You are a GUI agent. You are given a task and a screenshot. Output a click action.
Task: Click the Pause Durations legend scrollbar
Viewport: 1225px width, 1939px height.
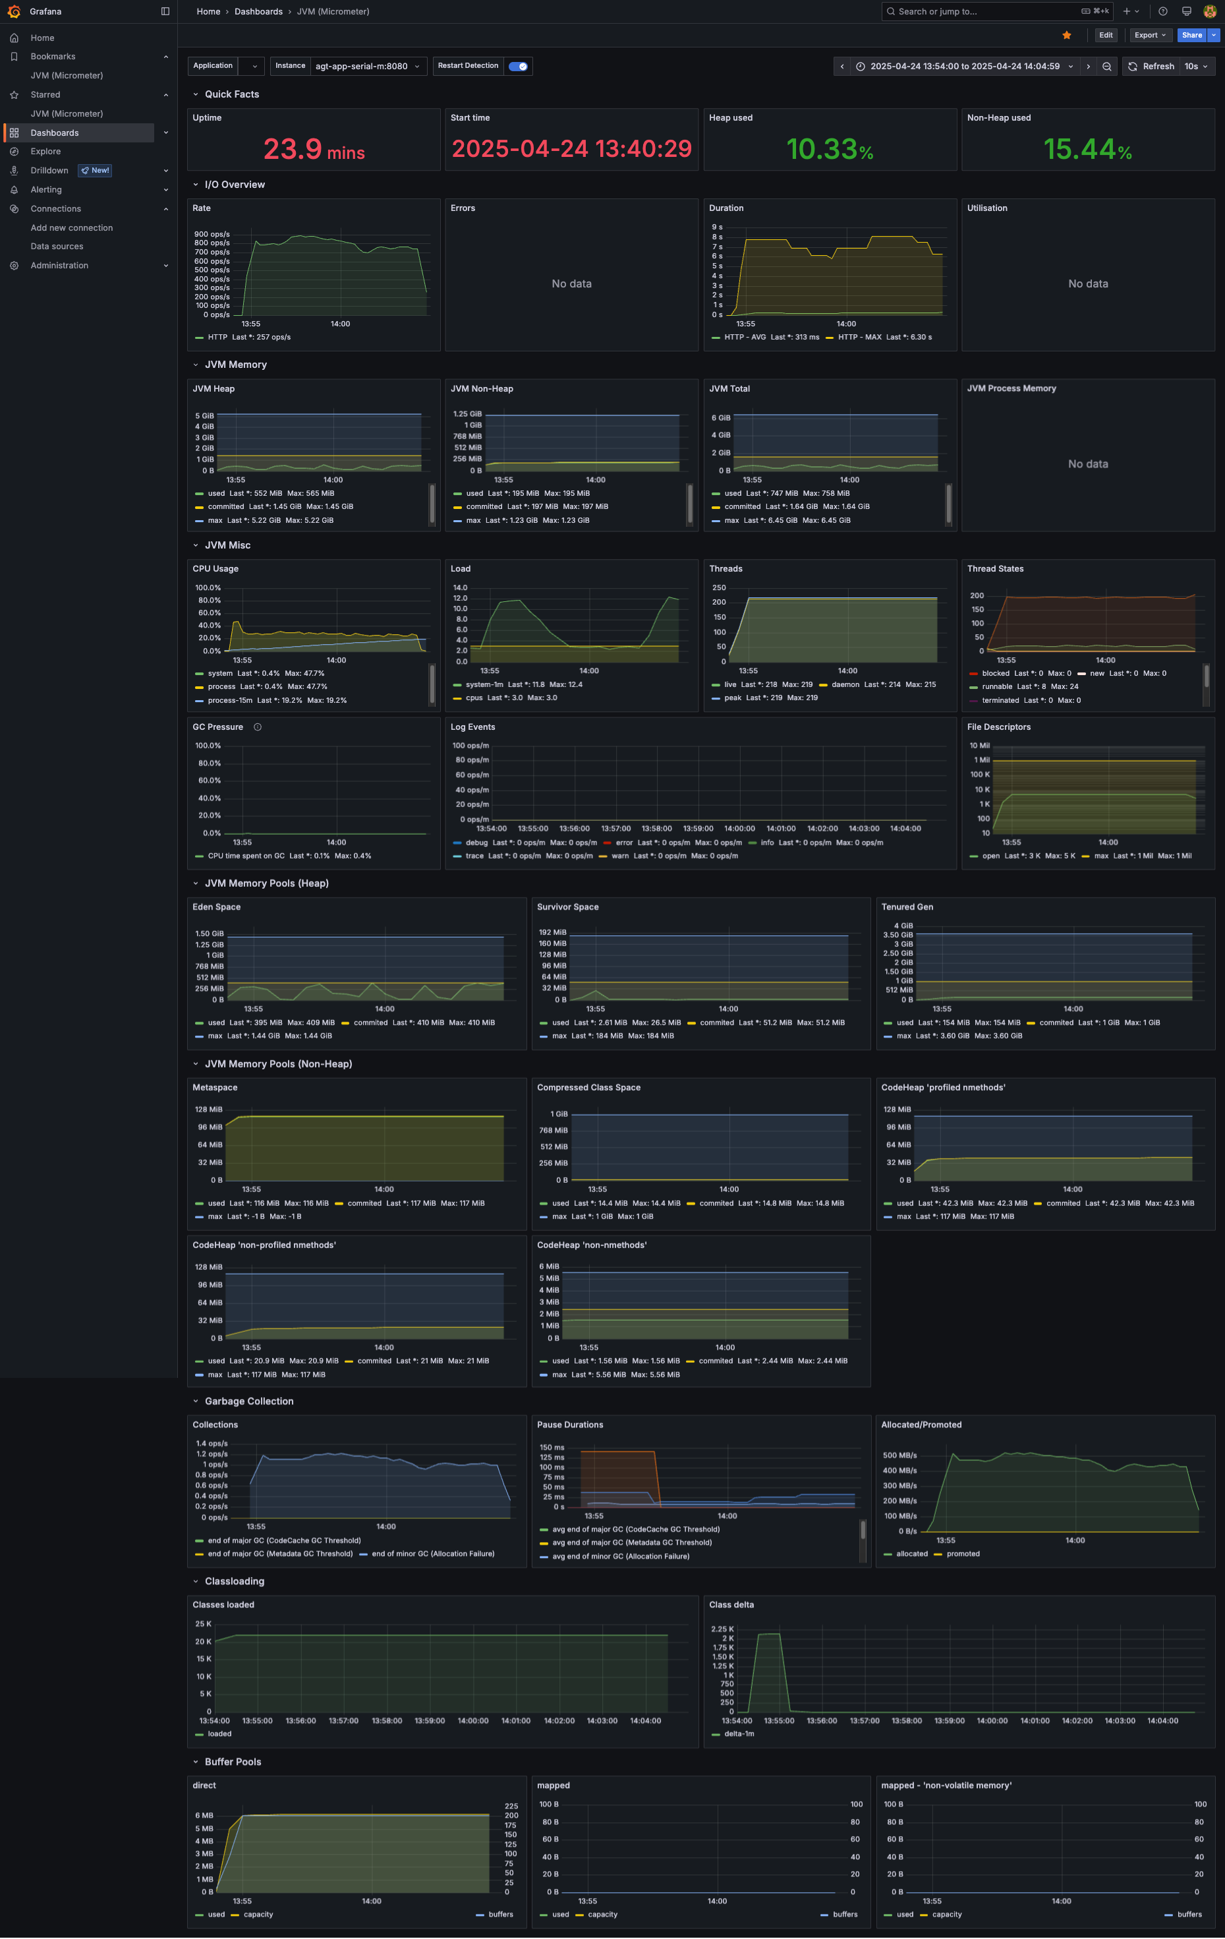[863, 1529]
